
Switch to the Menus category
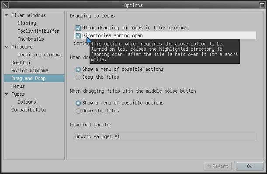pos(18,86)
